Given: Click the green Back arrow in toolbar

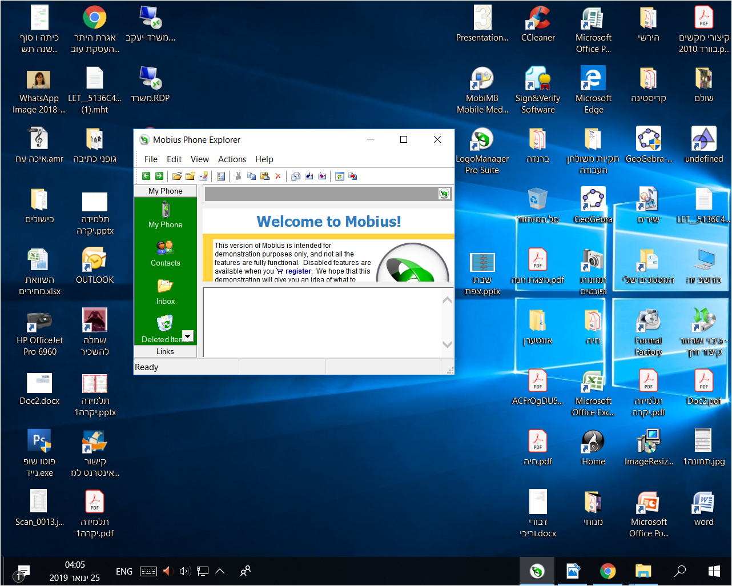Looking at the screenshot, I should coord(146,176).
